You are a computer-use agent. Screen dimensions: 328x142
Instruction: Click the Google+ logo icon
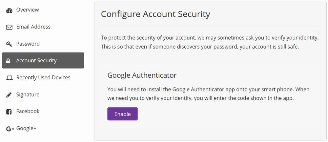(10, 129)
